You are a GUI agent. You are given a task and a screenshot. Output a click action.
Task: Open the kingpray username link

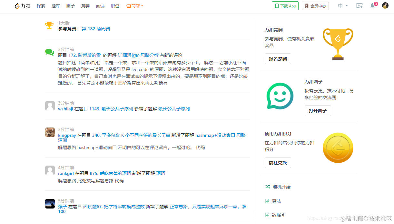point(67,135)
